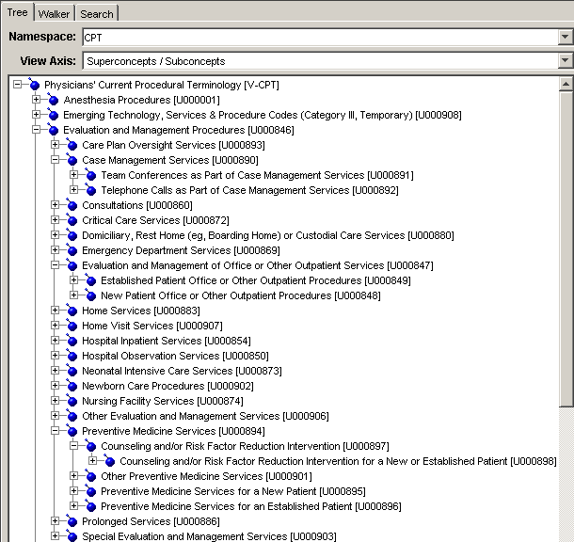Click the New Patient Office procedures icon
The height and width of the screenshot is (542, 574).
[90, 295]
